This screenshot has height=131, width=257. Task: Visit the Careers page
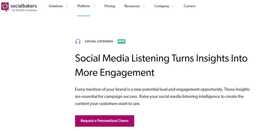pos(189,6)
